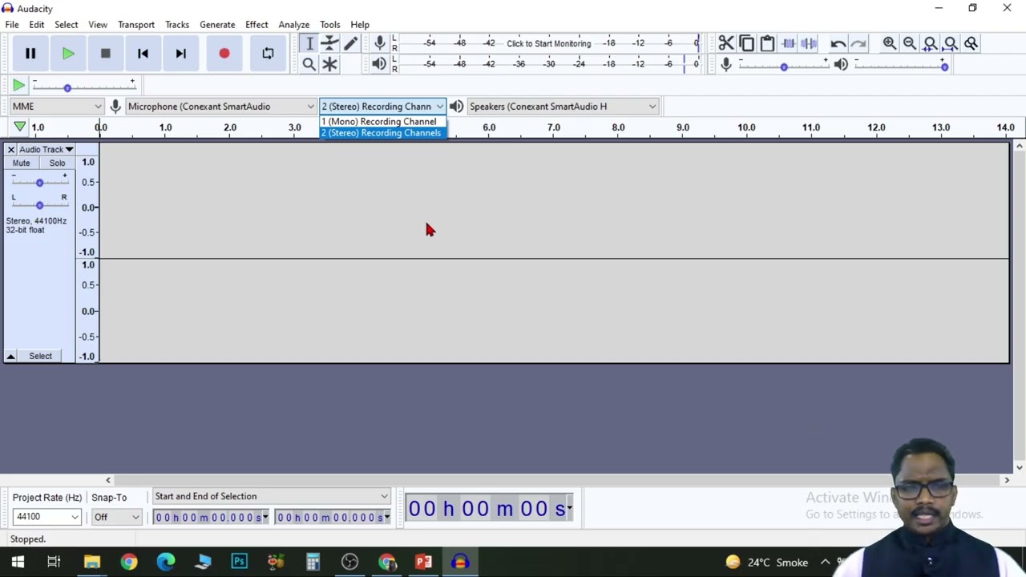The width and height of the screenshot is (1026, 577).
Task: Open the Start and End of Selection dropdown
Action: [x=272, y=497]
